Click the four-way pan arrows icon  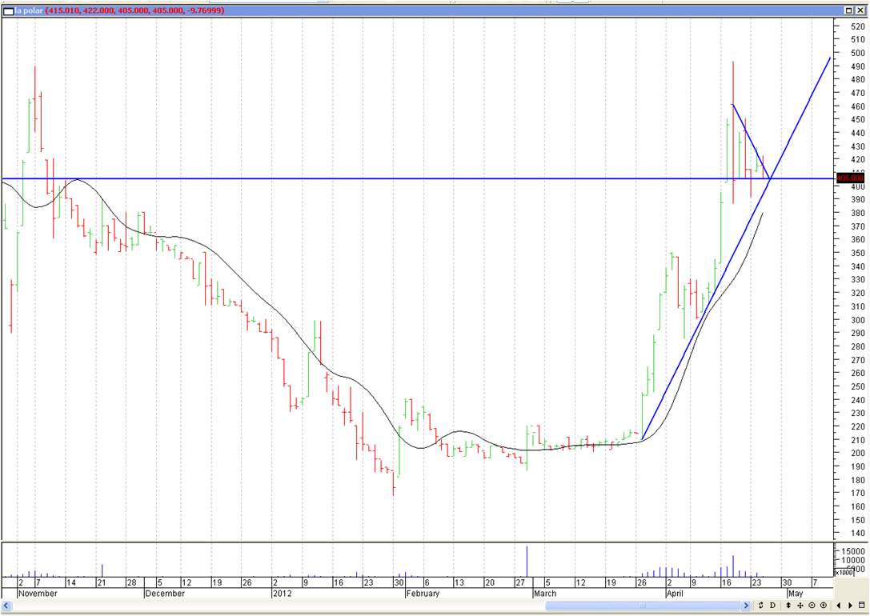click(x=800, y=606)
